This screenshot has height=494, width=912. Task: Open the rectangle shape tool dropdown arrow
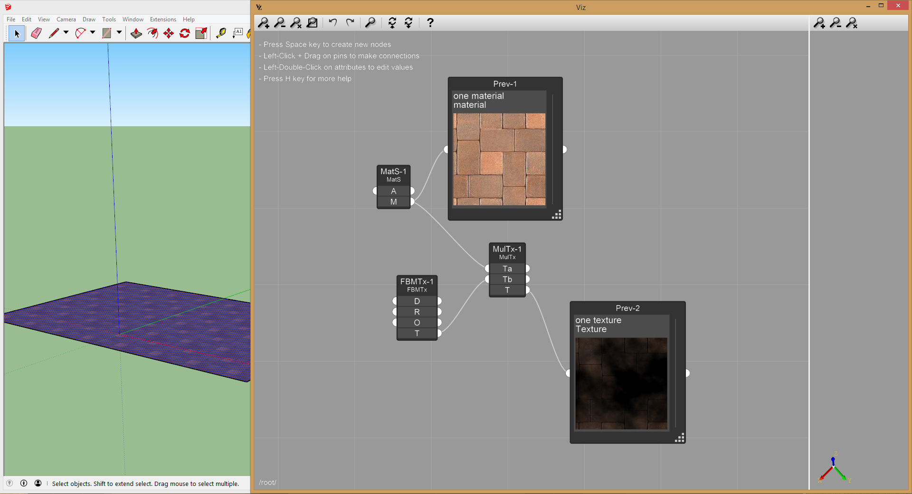[119, 33]
